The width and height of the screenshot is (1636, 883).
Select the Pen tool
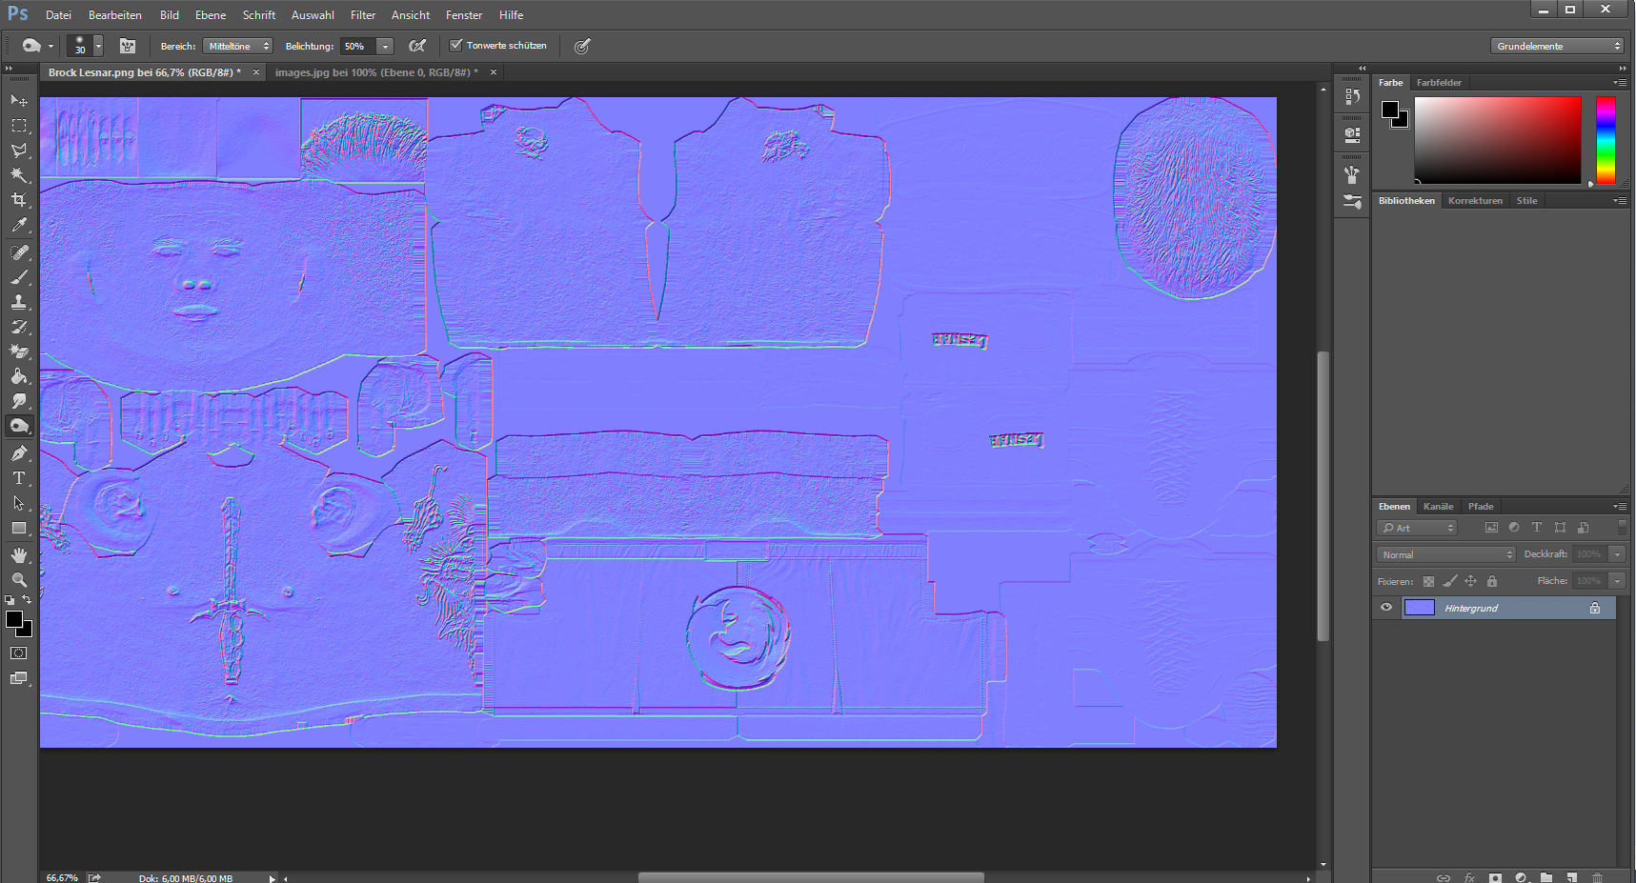point(19,453)
